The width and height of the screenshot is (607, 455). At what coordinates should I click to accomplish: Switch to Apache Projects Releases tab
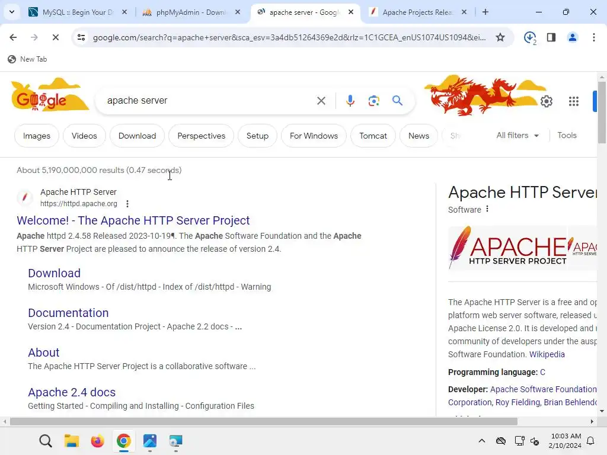tap(418, 12)
